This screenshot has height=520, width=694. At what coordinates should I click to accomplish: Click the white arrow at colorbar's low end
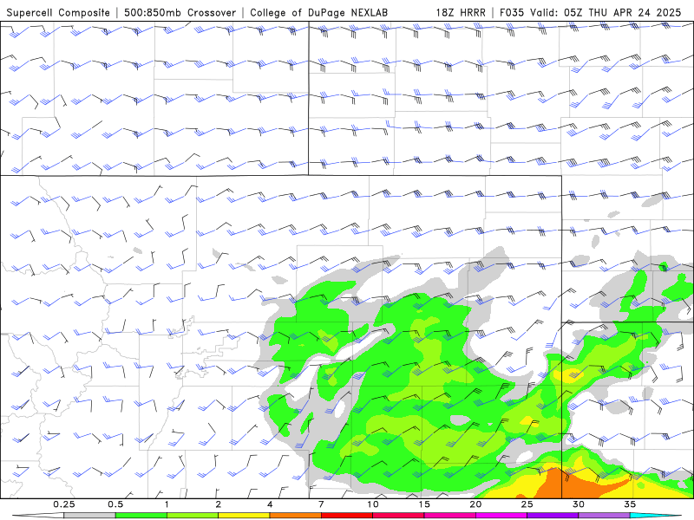pos(38,516)
